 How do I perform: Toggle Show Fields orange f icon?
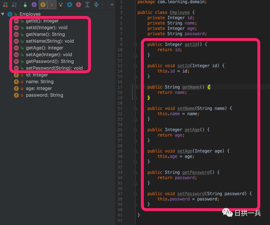pos(43,5)
